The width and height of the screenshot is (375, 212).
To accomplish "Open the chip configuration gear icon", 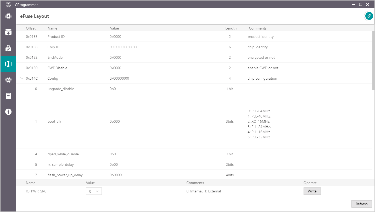I will click(8, 80).
